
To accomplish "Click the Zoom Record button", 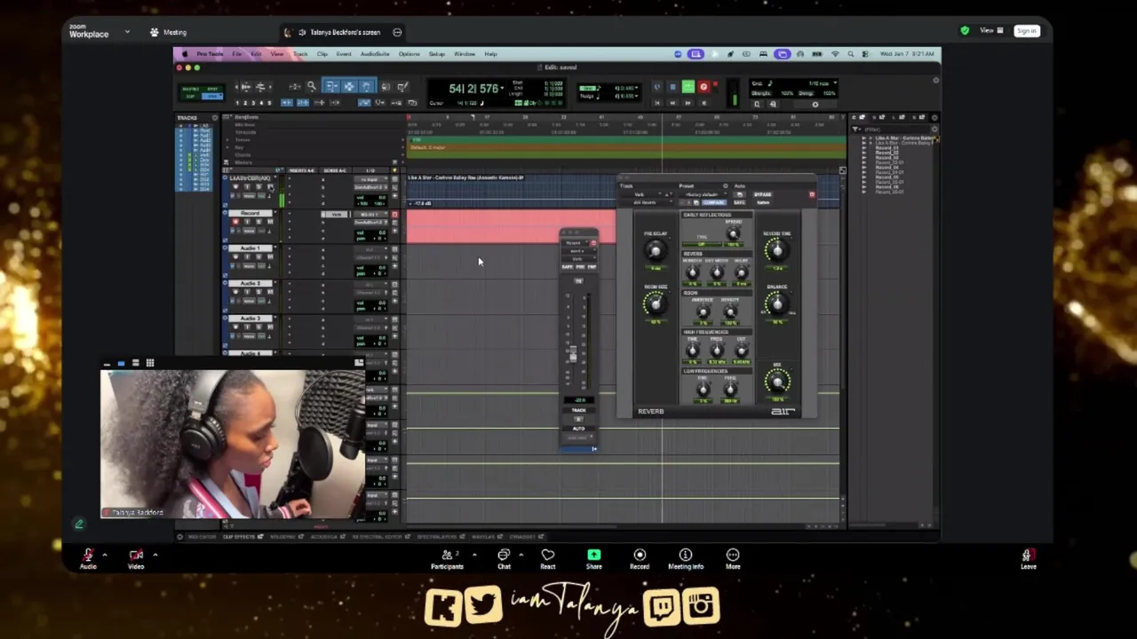I will click(640, 558).
